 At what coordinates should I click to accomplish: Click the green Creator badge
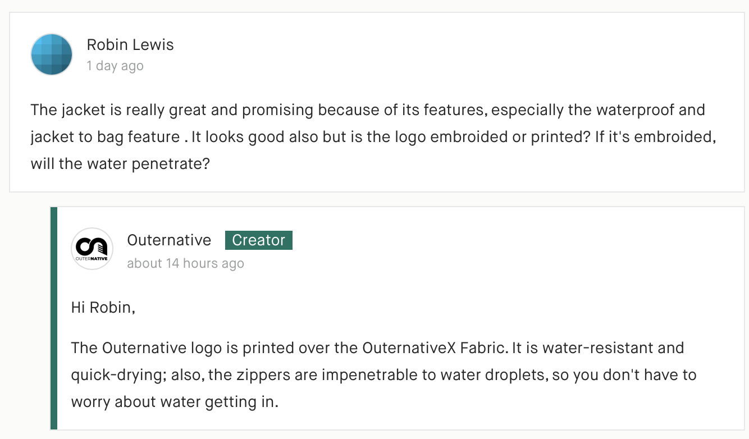[x=259, y=240]
